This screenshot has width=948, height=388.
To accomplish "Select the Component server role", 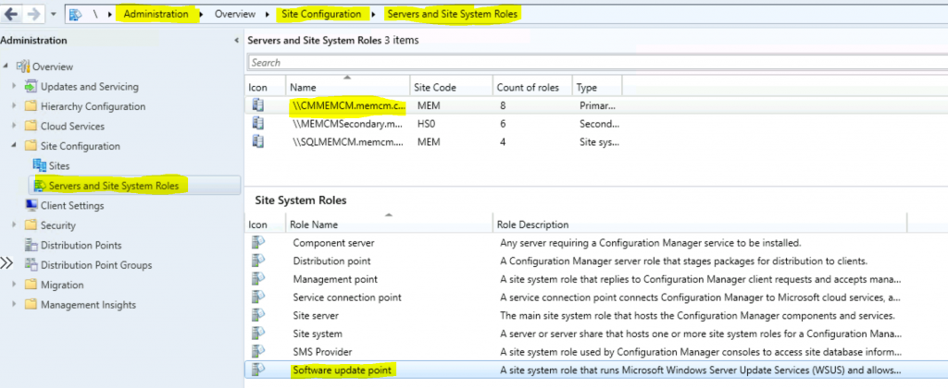I will [595, 243].
